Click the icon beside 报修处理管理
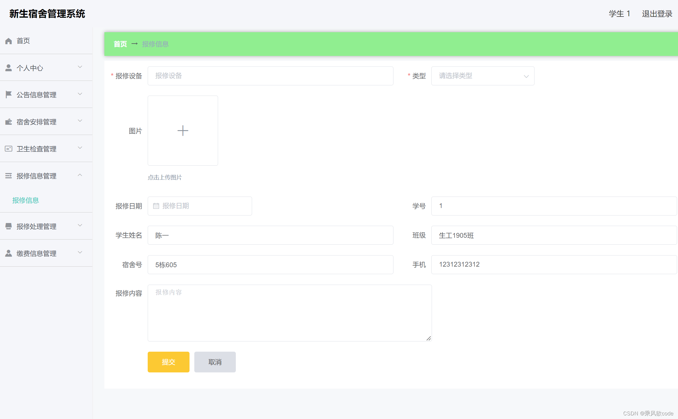Image resolution: width=678 pixels, height=419 pixels. pos(8,226)
